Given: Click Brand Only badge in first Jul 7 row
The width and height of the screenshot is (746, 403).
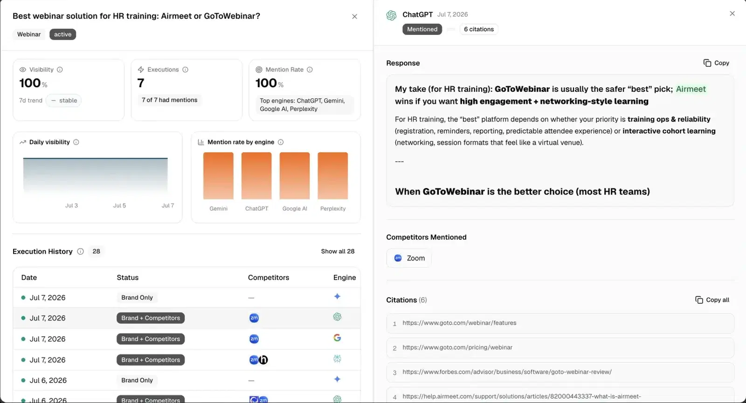Looking at the screenshot, I should coord(137,298).
